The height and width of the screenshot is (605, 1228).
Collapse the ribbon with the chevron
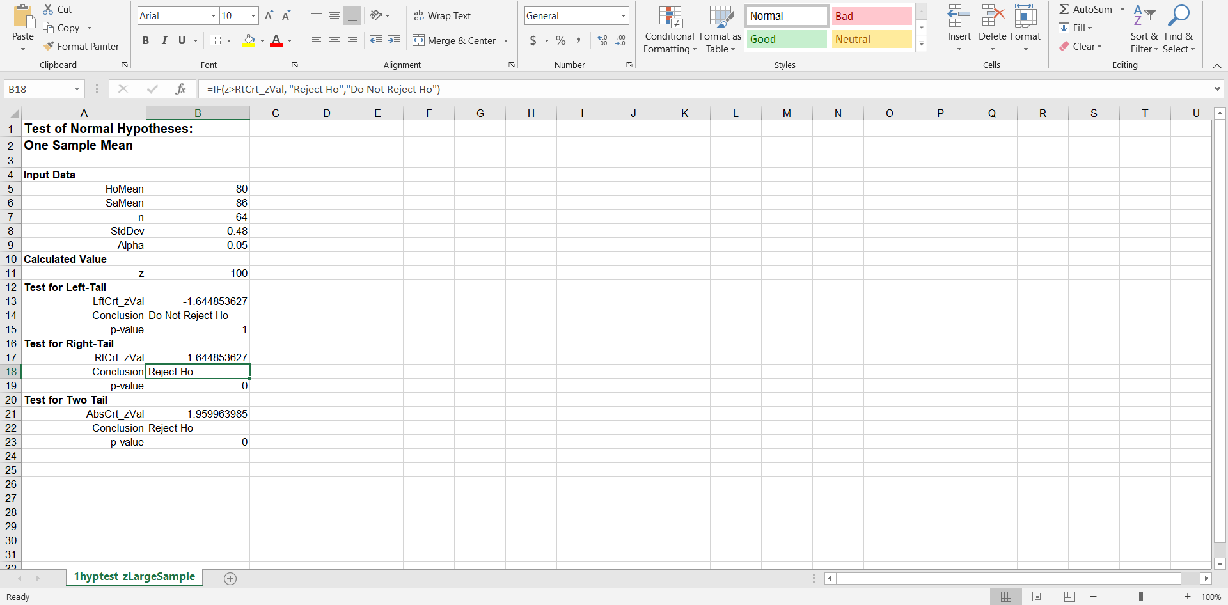(1216, 65)
